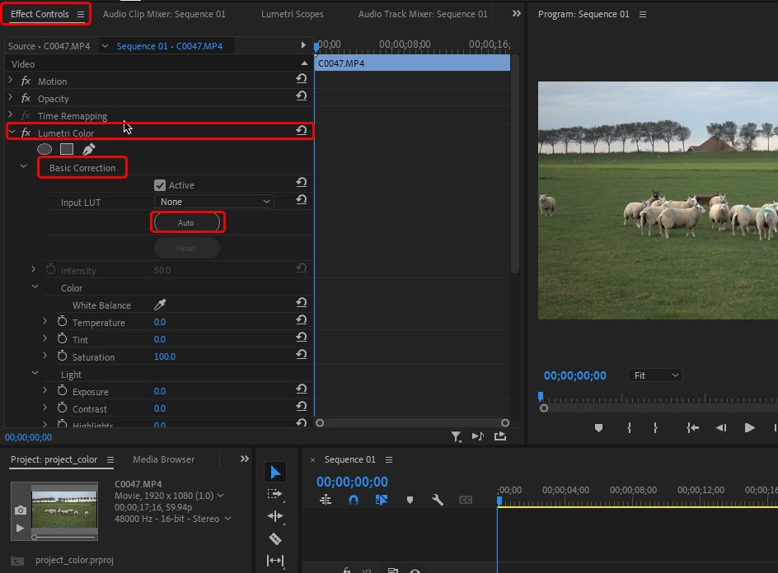This screenshot has width=778, height=573.
Task: Open the Media Browser tab
Action: point(163,459)
